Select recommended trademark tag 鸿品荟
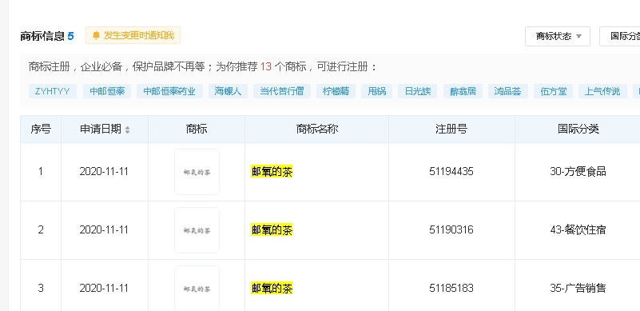Viewport: 640px width, 311px height. click(x=507, y=91)
